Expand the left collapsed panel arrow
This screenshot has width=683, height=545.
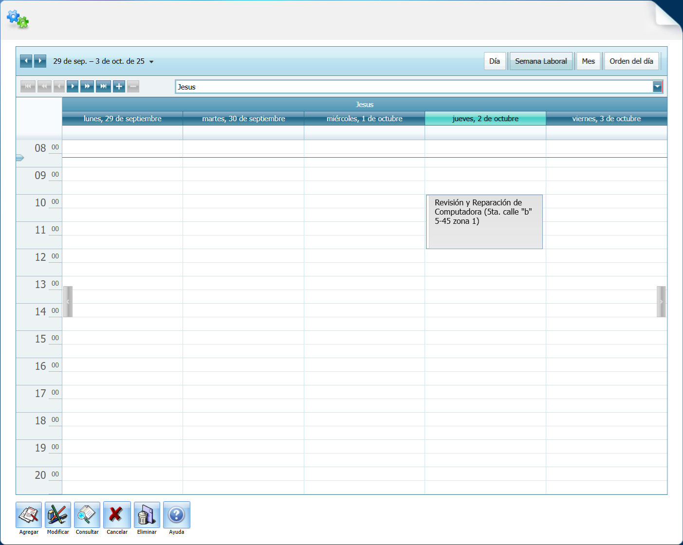tap(68, 301)
